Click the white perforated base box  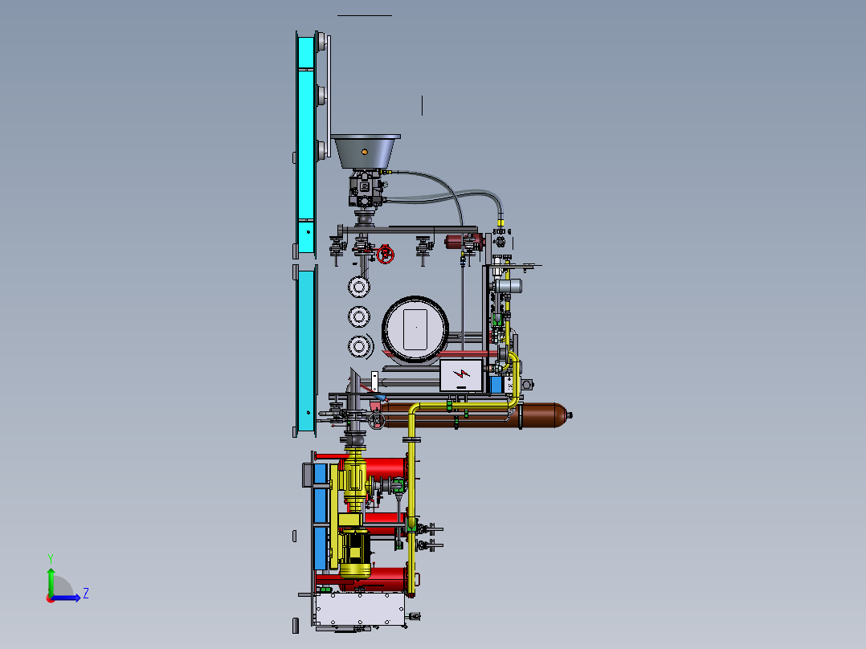click(x=360, y=609)
